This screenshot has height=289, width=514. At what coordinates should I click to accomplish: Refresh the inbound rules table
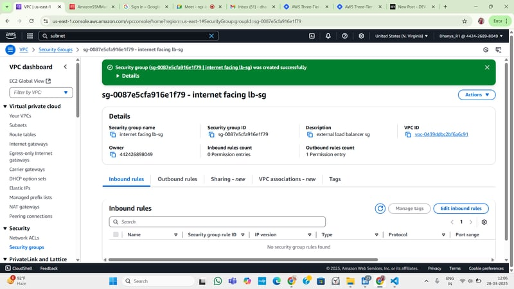(x=380, y=208)
